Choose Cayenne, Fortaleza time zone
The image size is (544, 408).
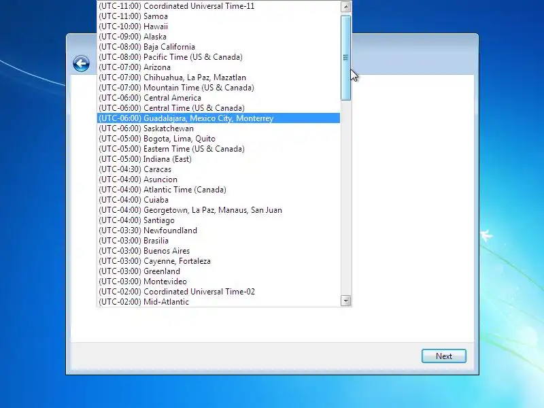218,261
